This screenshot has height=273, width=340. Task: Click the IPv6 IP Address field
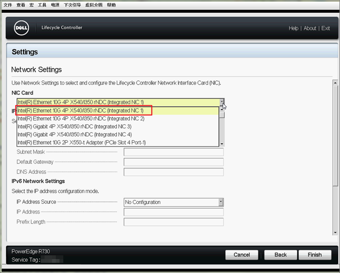[173, 212]
